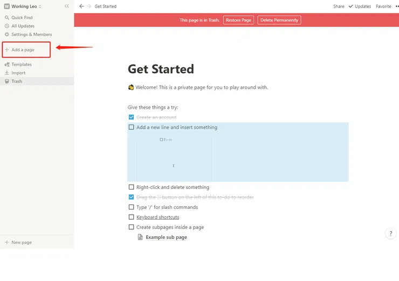Viewport: 399px width, 281px height.
Task: Click 'Create subpages inside a page' text
Action: 170,227
